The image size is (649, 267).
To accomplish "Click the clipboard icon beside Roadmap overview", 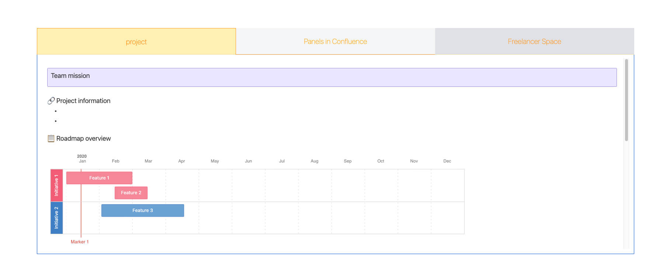I will (51, 138).
